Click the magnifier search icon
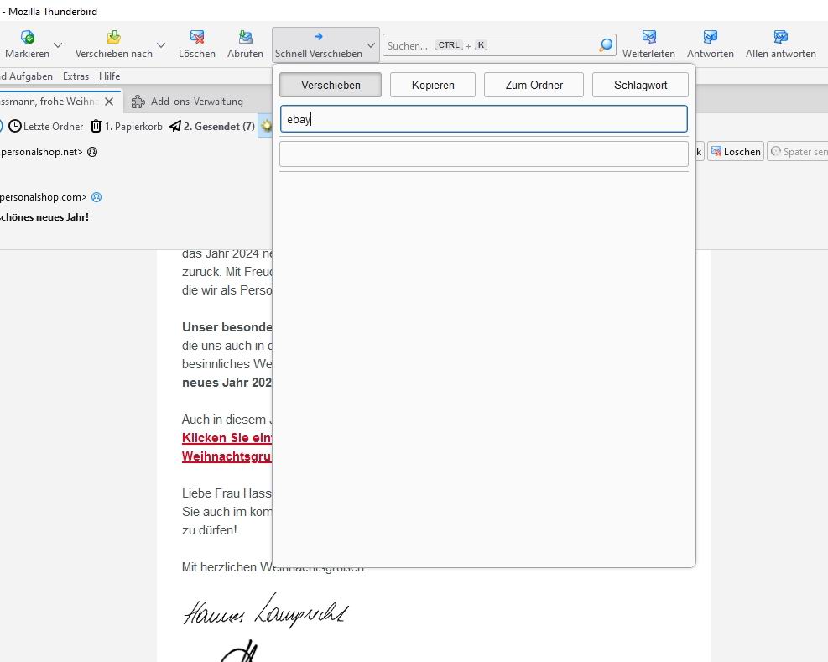Screen dimensions: 828x662 pos(606,45)
